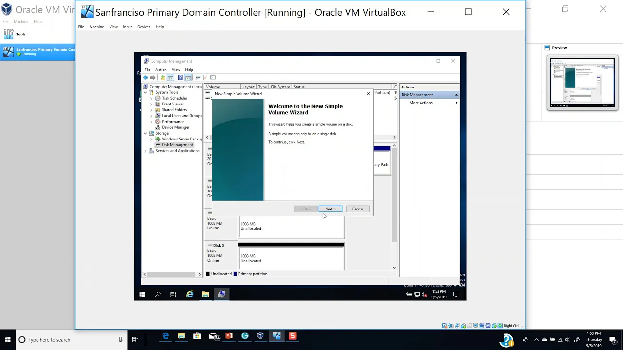Select Tools in VirtualBox Manager sidebar
This screenshot has height=350, width=623.
click(x=20, y=34)
